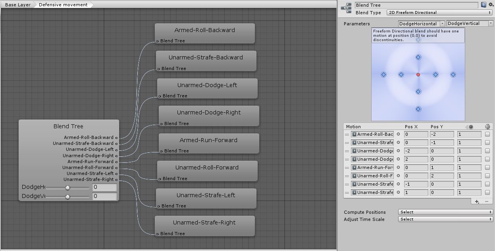Screen dimensions: 495x251
Task: Click the reorder handle beside the first motion row
Action: [x=347, y=134]
